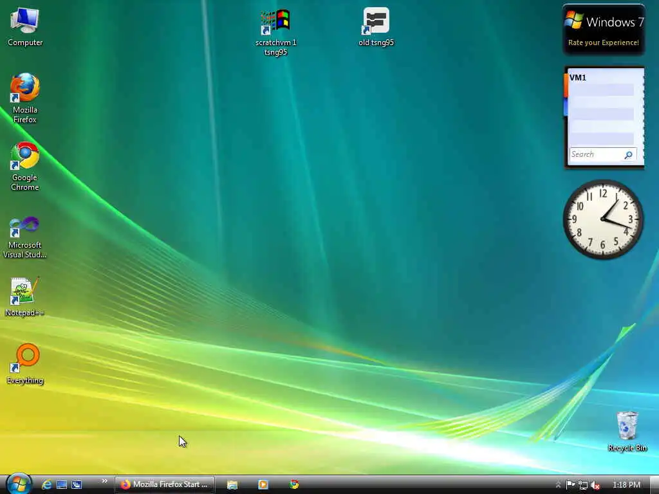659x494 pixels.
Task: Select the Microsoft Visual Studio shortcut
Action: (25, 237)
